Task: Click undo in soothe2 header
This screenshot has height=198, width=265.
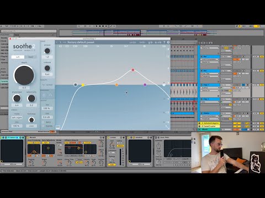Action: click(132, 42)
